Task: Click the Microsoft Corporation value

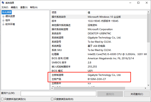Action: (100, 29)
